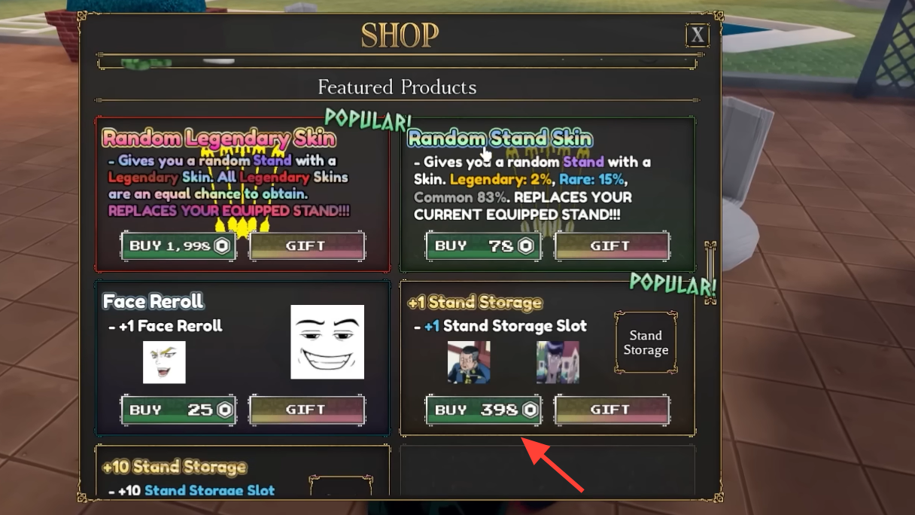Click the small blonde face thumbnail

point(164,362)
